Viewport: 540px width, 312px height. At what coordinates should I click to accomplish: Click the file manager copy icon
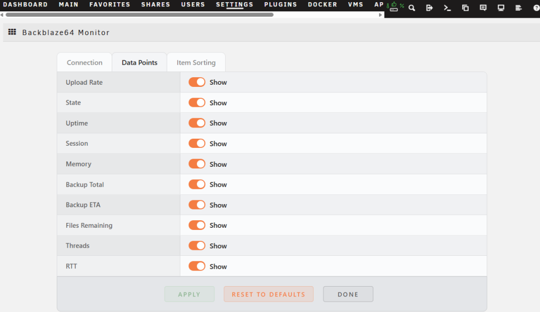465,8
